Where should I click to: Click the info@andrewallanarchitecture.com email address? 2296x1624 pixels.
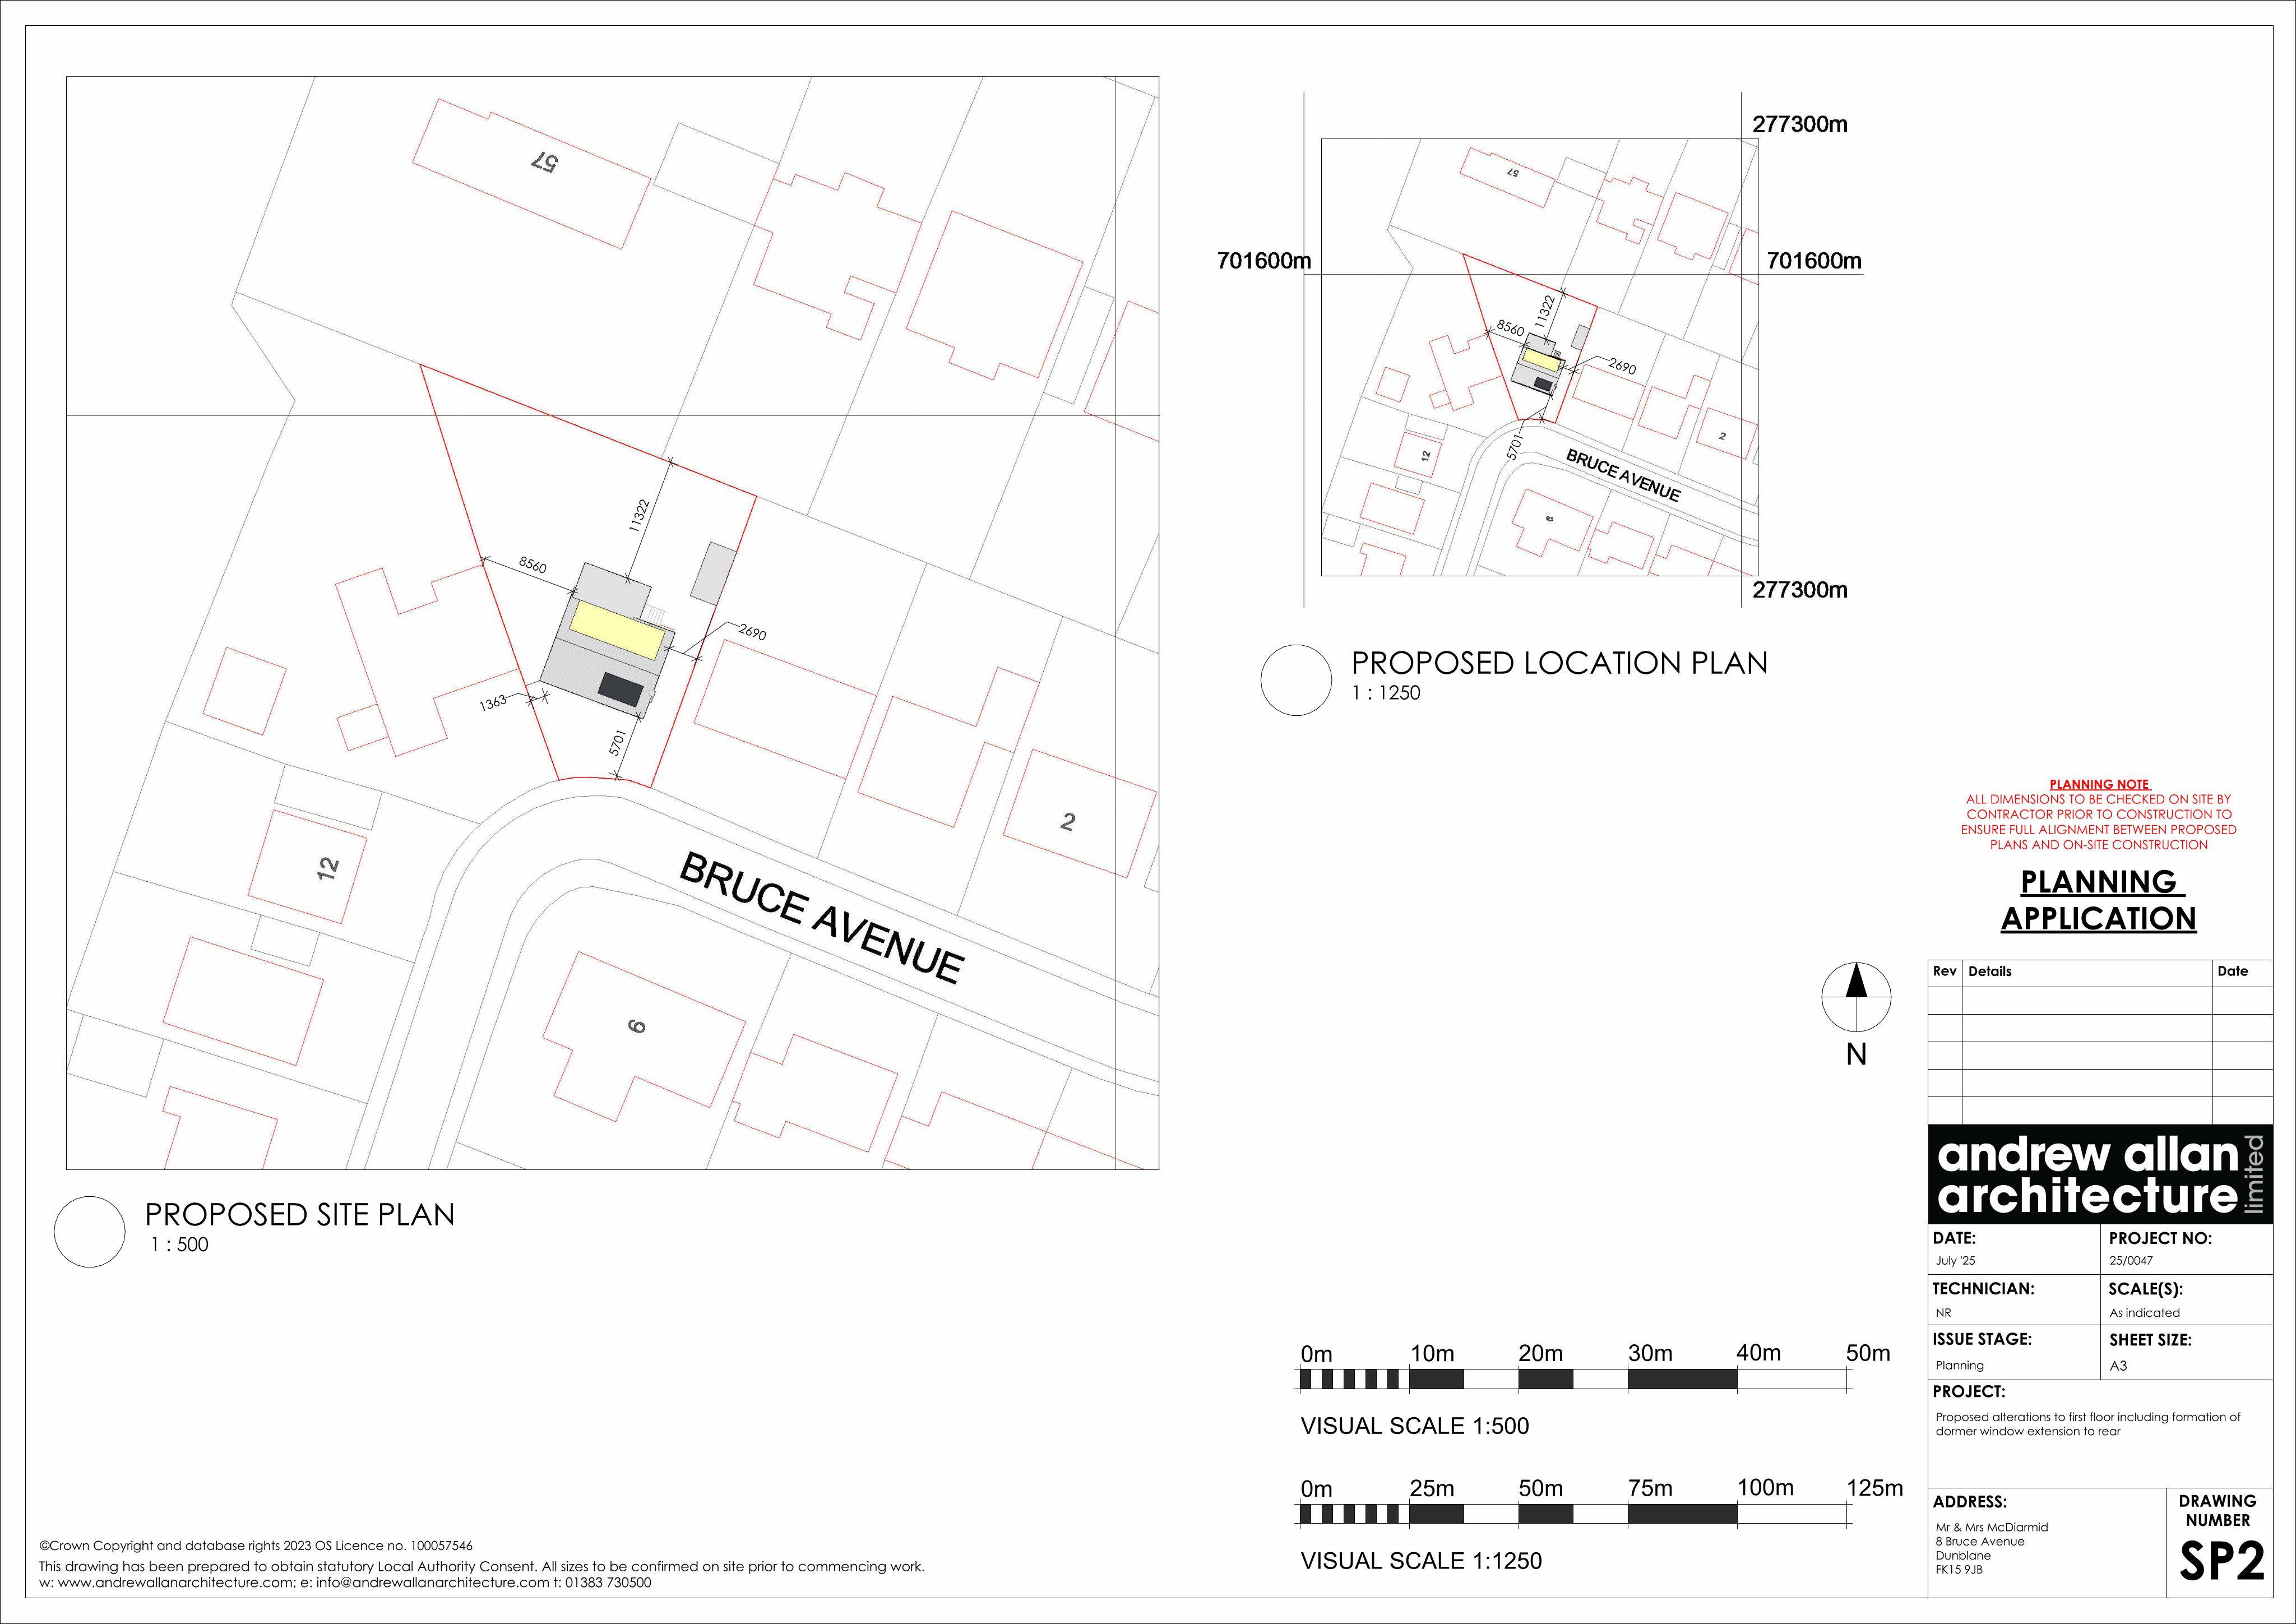pos(433,1583)
